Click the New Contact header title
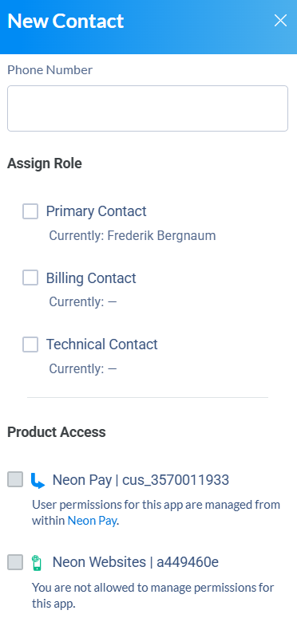 [65, 21]
